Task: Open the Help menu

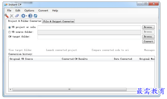Action: click(55, 10)
